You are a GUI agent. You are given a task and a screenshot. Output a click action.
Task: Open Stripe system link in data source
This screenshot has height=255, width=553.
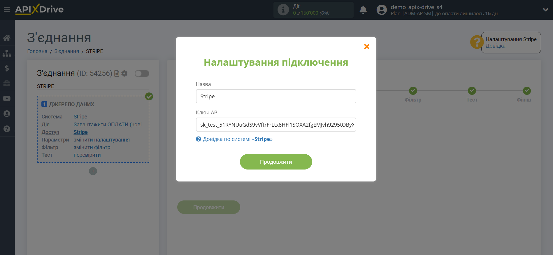click(x=80, y=117)
